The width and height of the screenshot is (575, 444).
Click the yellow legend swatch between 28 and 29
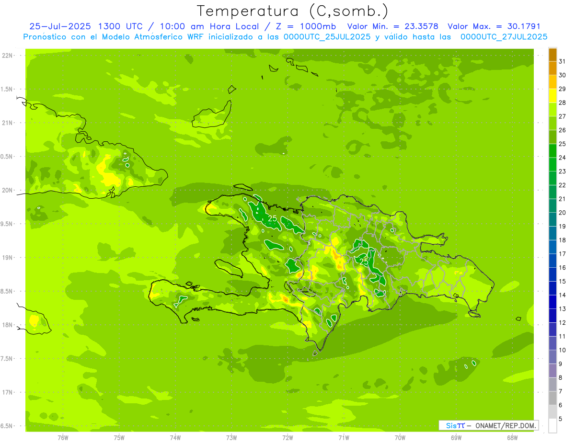[552, 96]
